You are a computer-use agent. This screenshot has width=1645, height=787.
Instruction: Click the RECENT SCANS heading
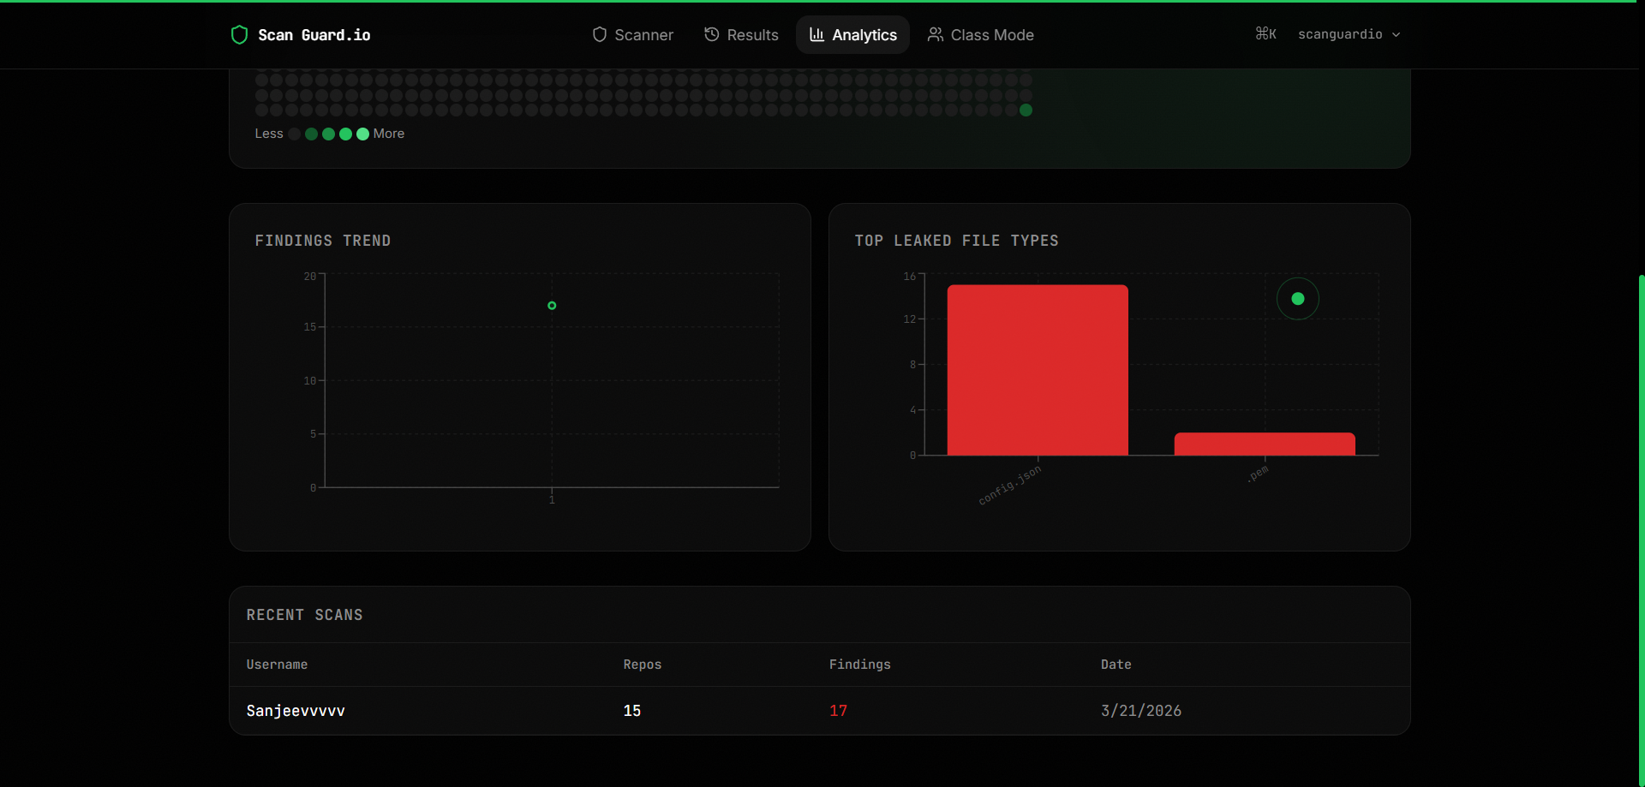304,615
